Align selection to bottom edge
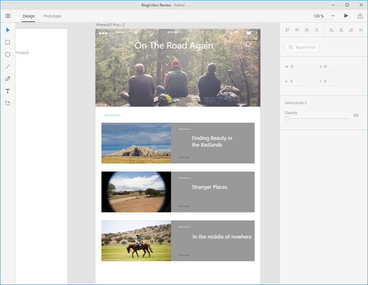368x285 pixels. point(307,30)
